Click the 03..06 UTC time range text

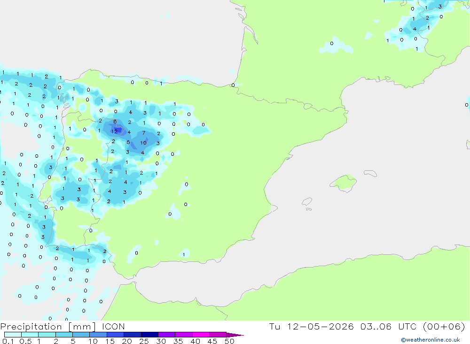pyautogui.click(x=389, y=326)
